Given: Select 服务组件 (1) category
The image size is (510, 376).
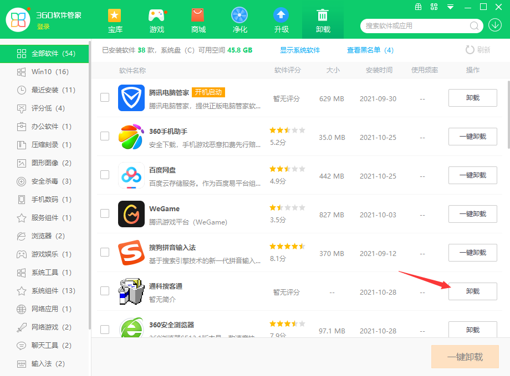Looking at the screenshot, I should coord(44,218).
